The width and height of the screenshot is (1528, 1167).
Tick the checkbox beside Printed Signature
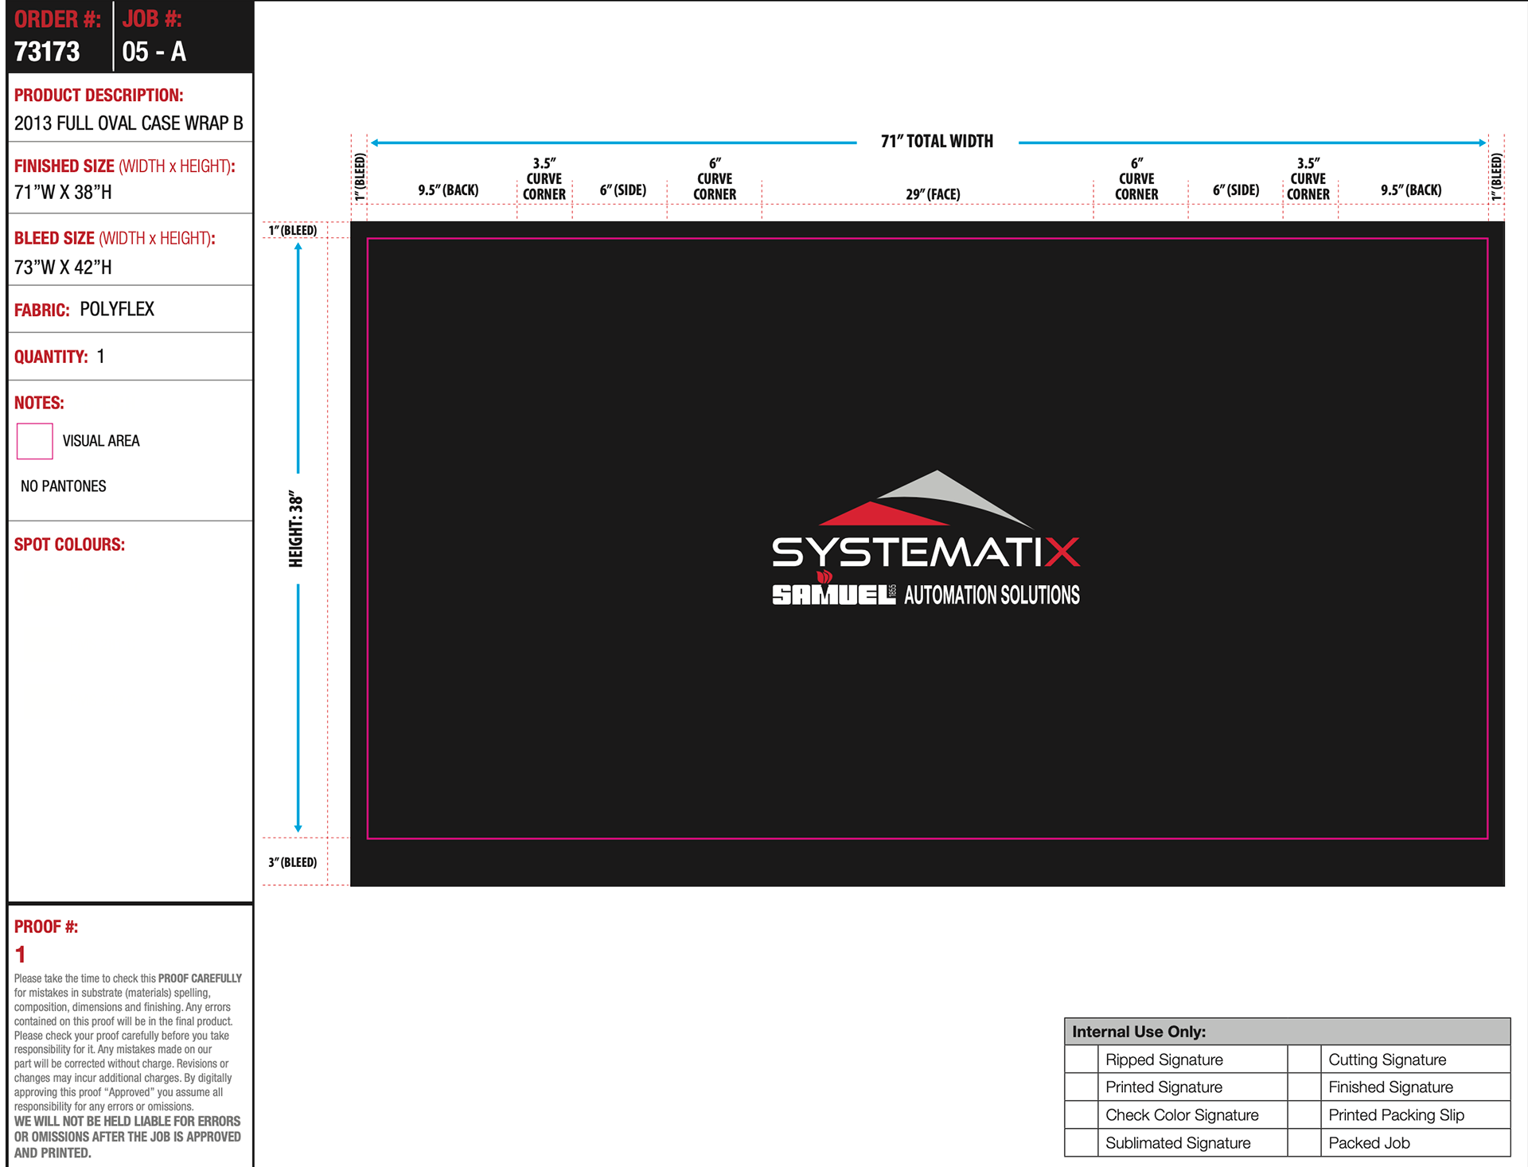click(x=1082, y=1087)
